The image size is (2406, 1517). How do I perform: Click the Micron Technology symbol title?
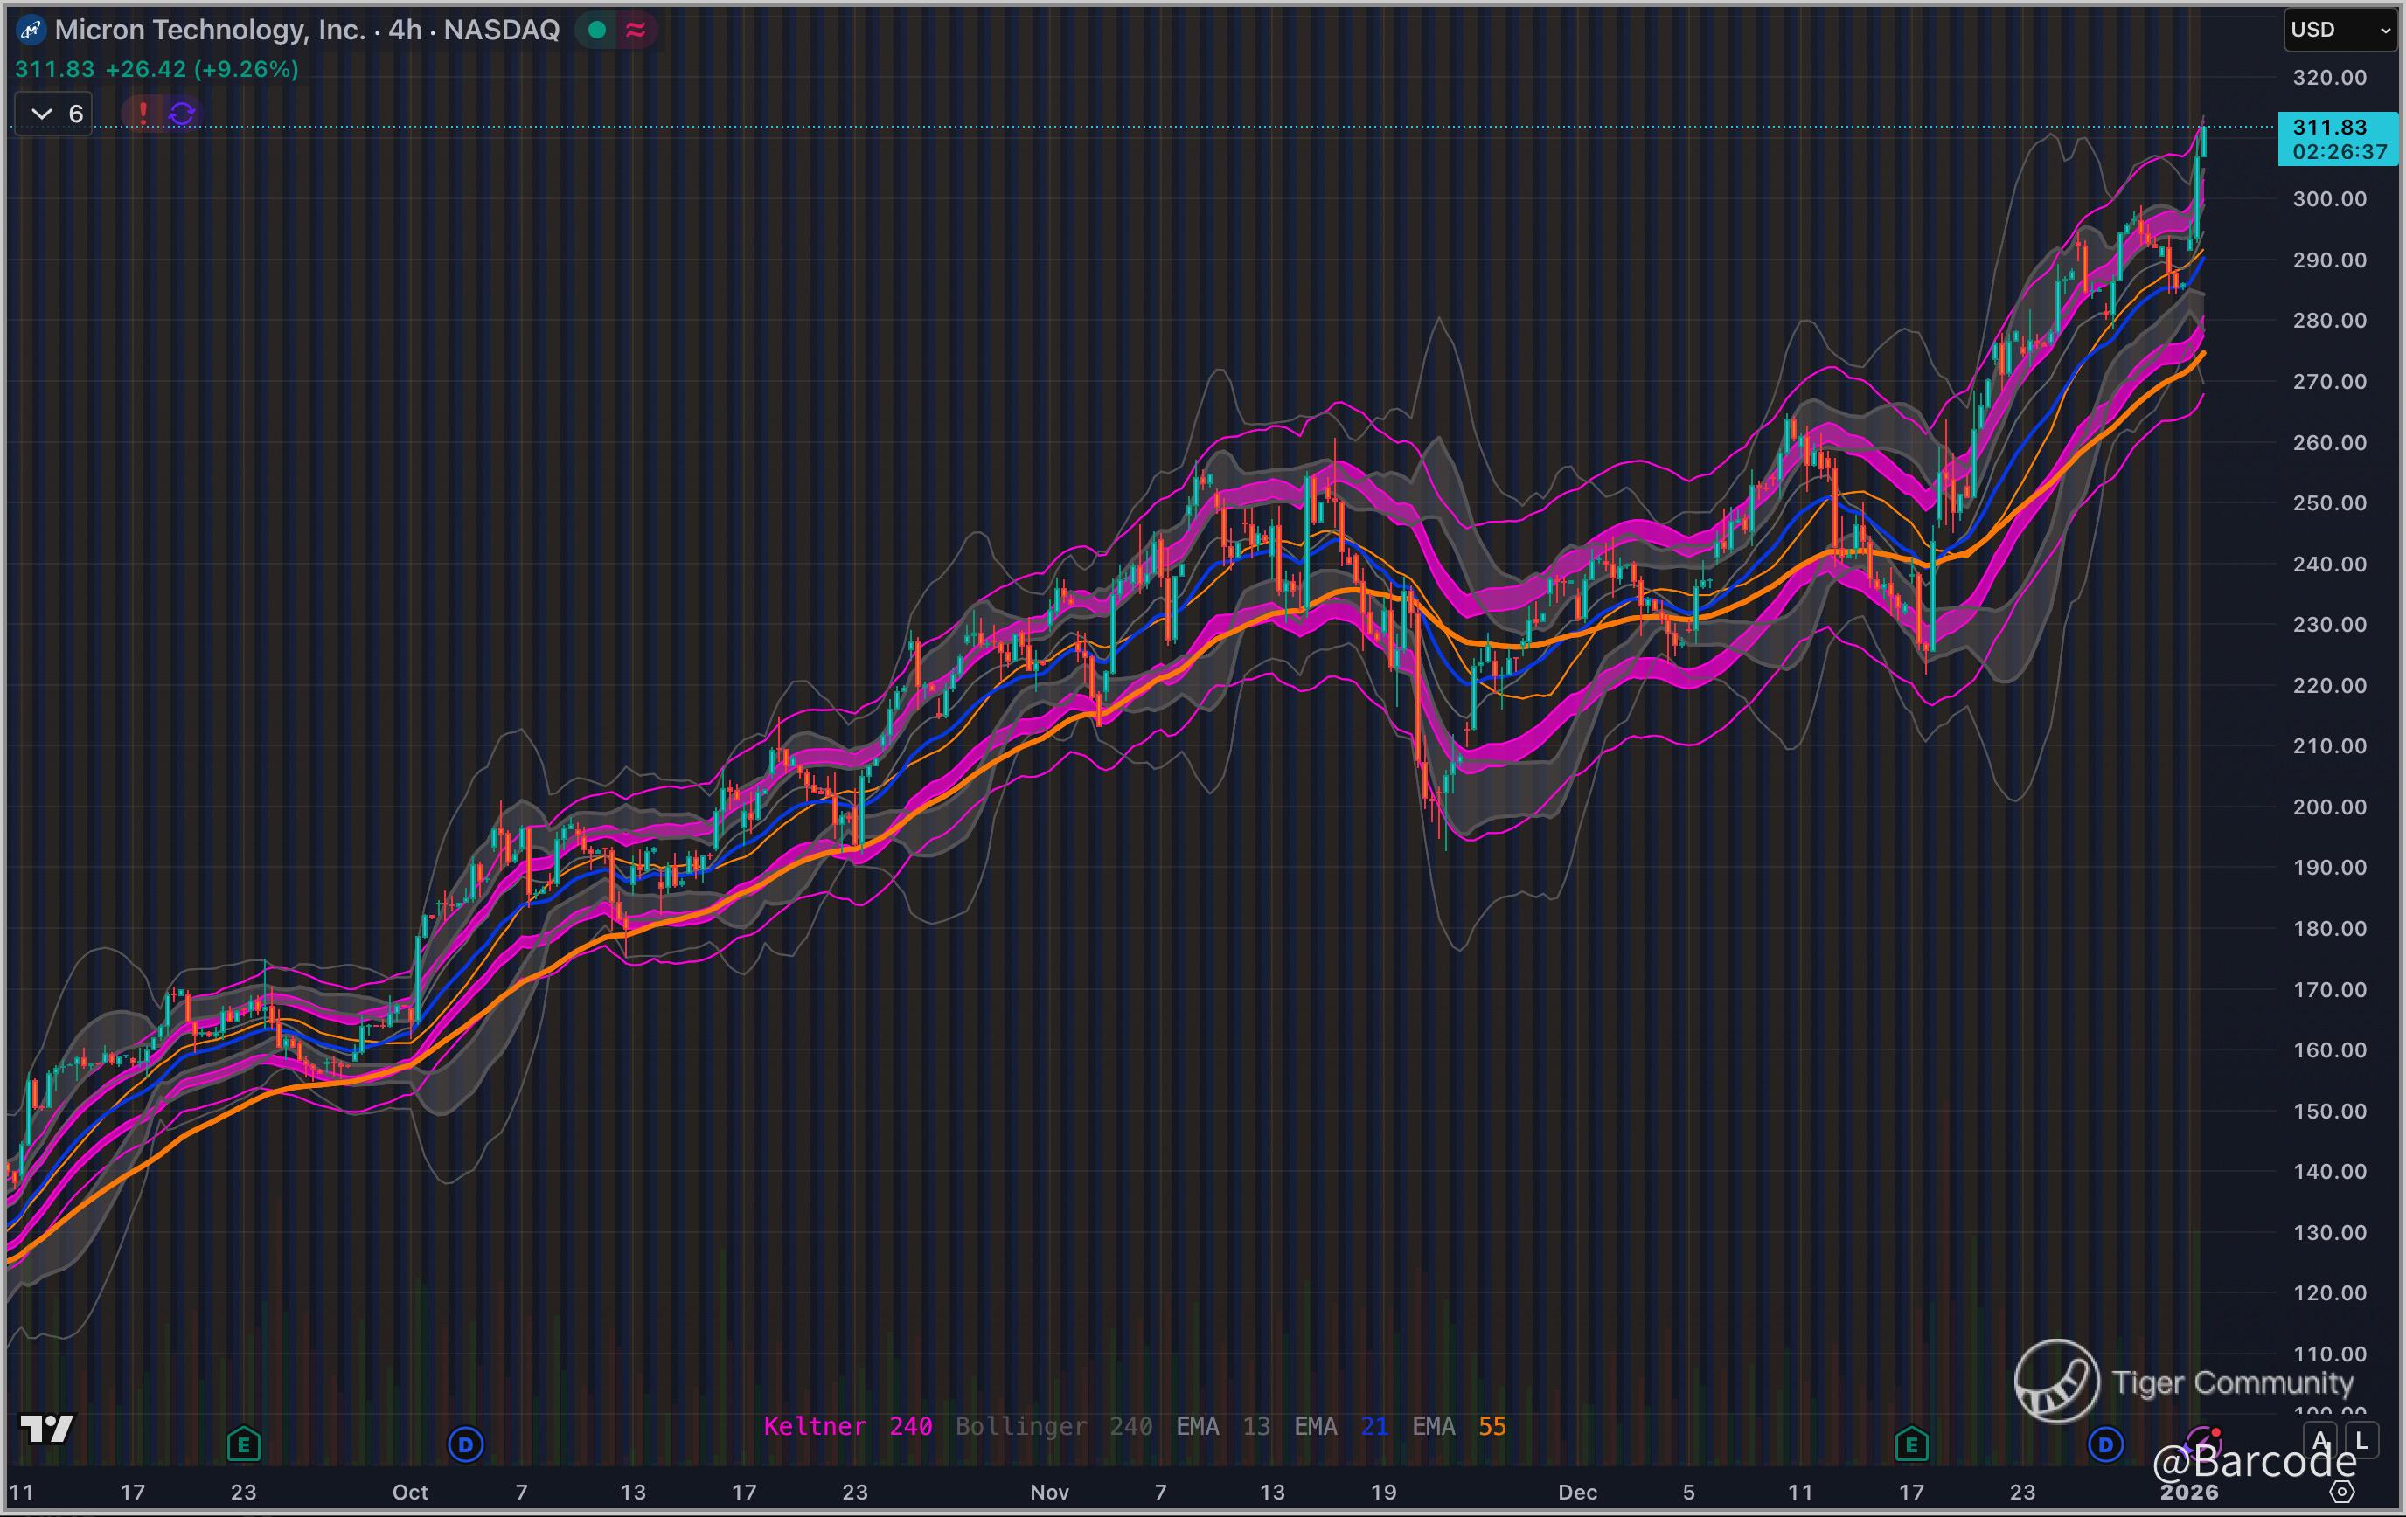coord(210,30)
